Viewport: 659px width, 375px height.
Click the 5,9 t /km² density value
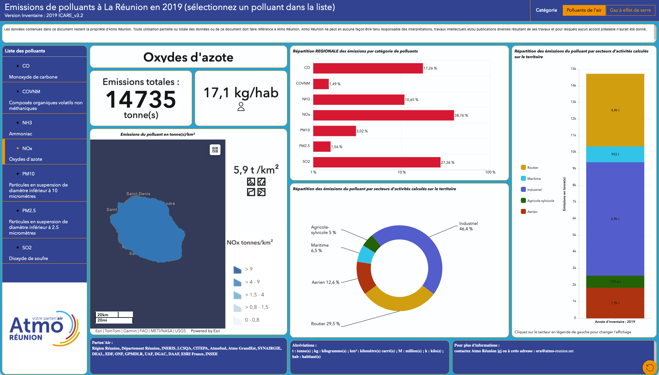coord(256,169)
